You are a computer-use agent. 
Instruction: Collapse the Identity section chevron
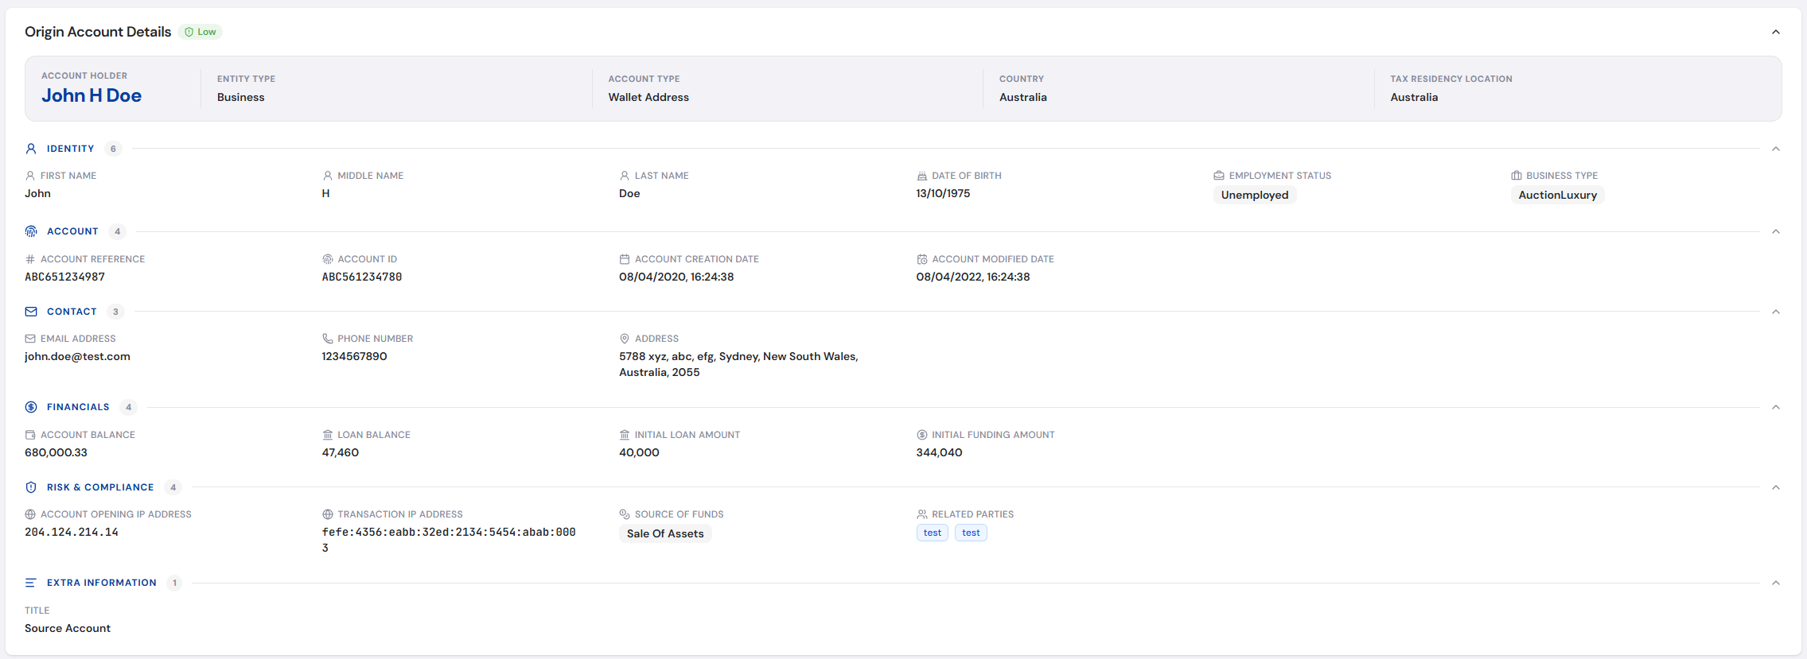(1775, 149)
